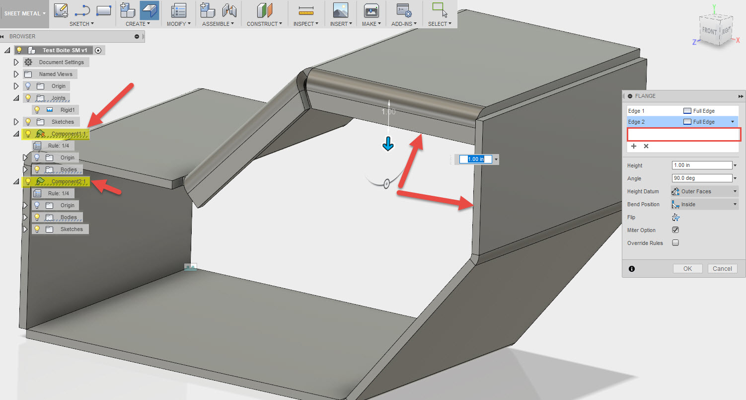Enable the Override Rules checkbox
The image size is (746, 400).
pyautogui.click(x=675, y=243)
